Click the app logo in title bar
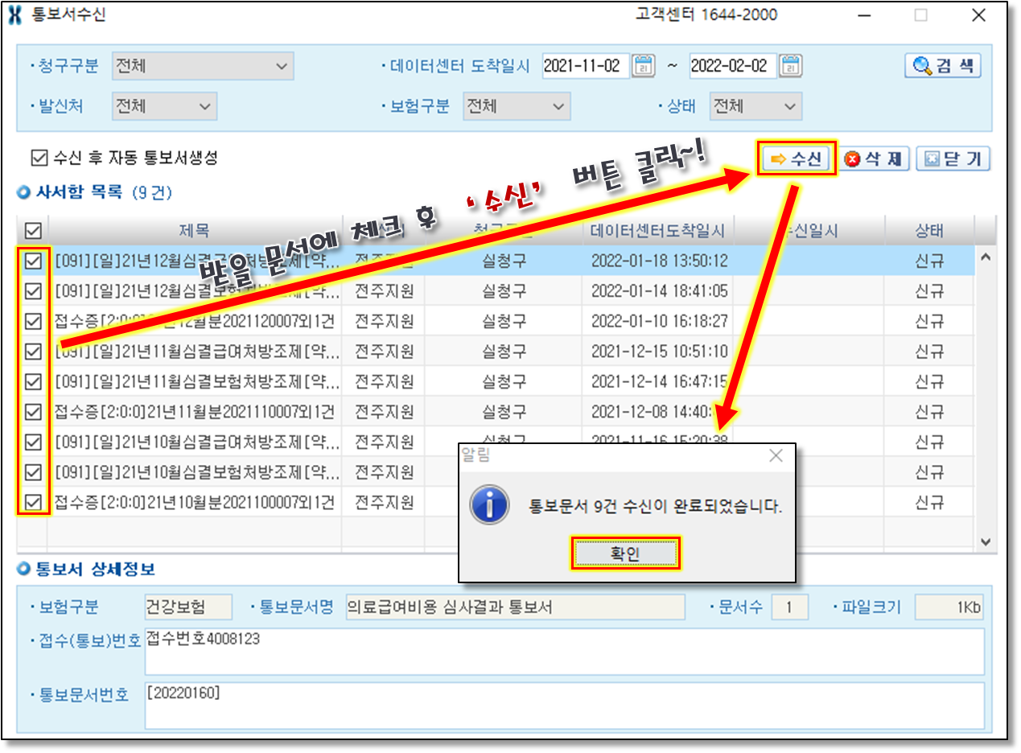This screenshot has height=753, width=1021. click(x=14, y=15)
